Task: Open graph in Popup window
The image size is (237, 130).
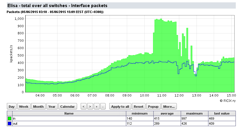Action: pyautogui.click(x=153, y=107)
